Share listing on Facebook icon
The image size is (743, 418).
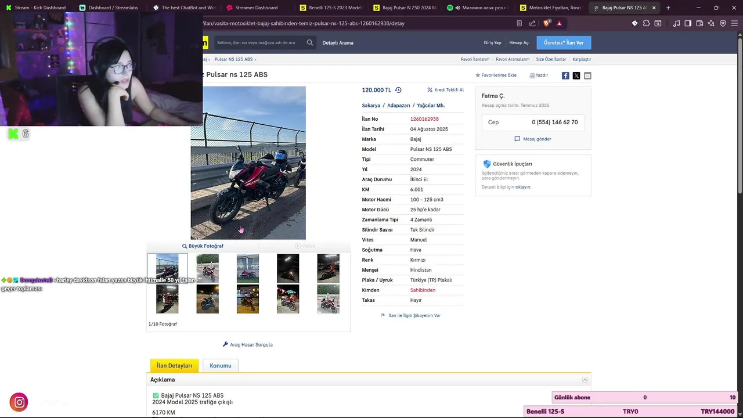(565, 75)
